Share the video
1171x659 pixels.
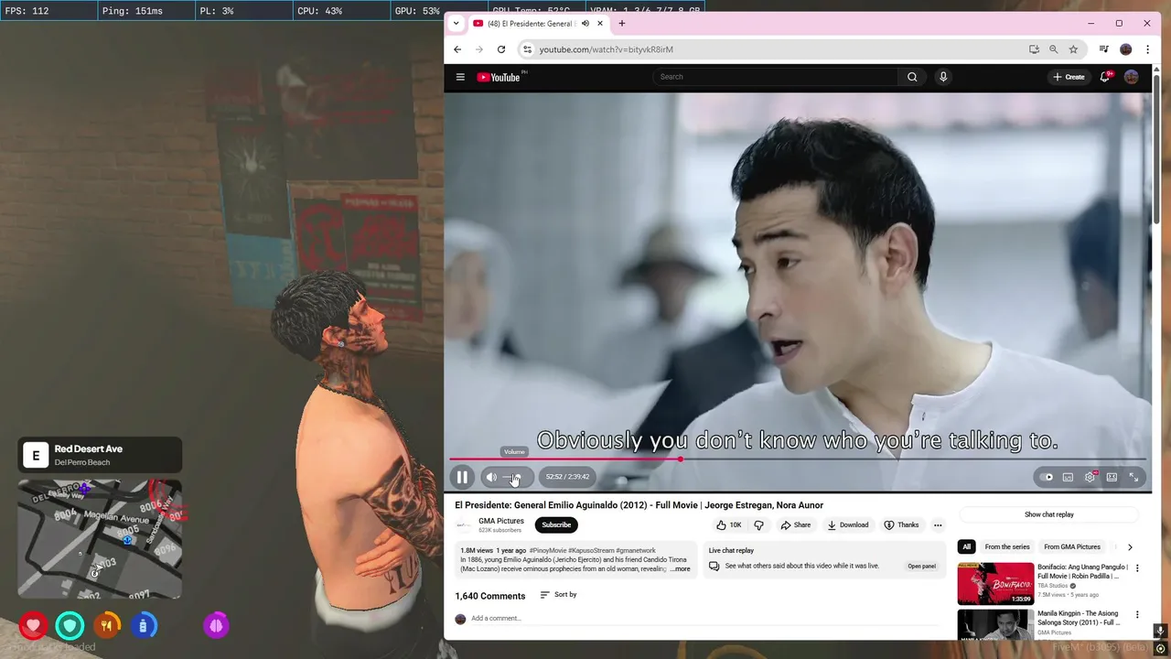[x=795, y=525]
